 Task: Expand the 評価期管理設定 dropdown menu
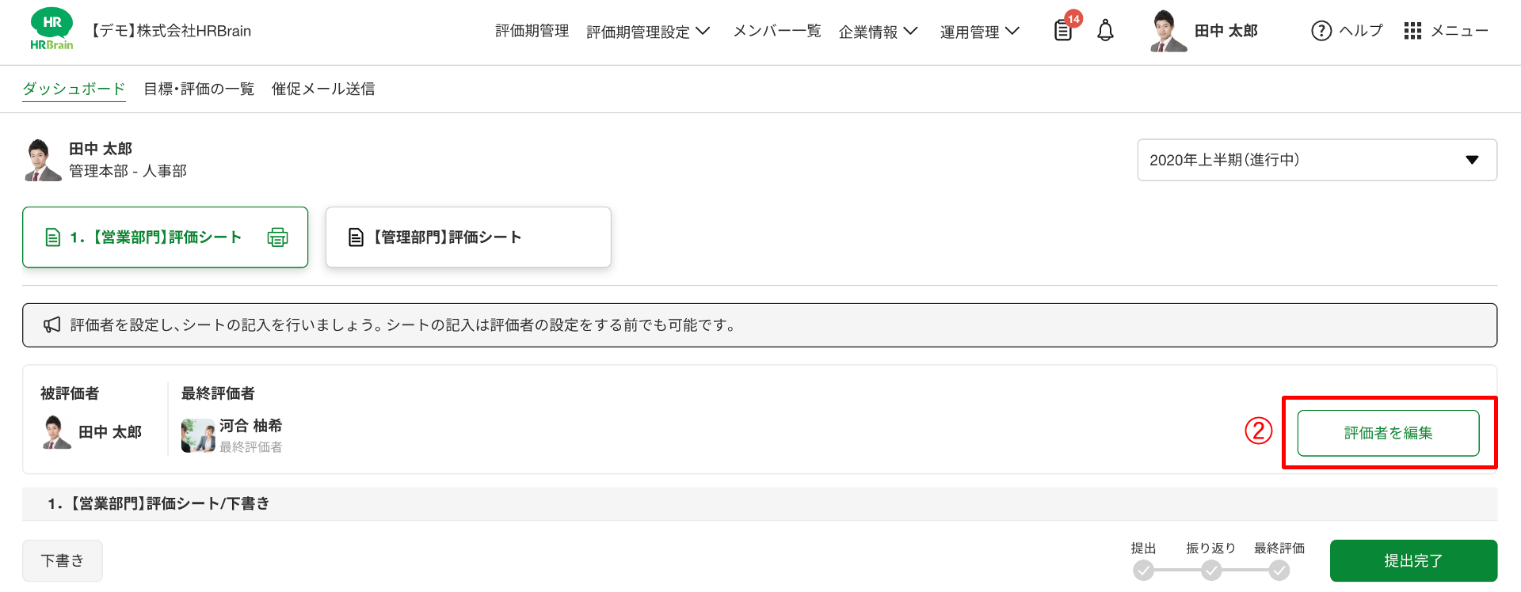[x=648, y=32]
